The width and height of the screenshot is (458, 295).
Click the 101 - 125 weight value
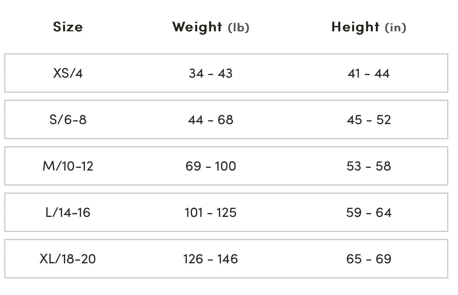210,212
